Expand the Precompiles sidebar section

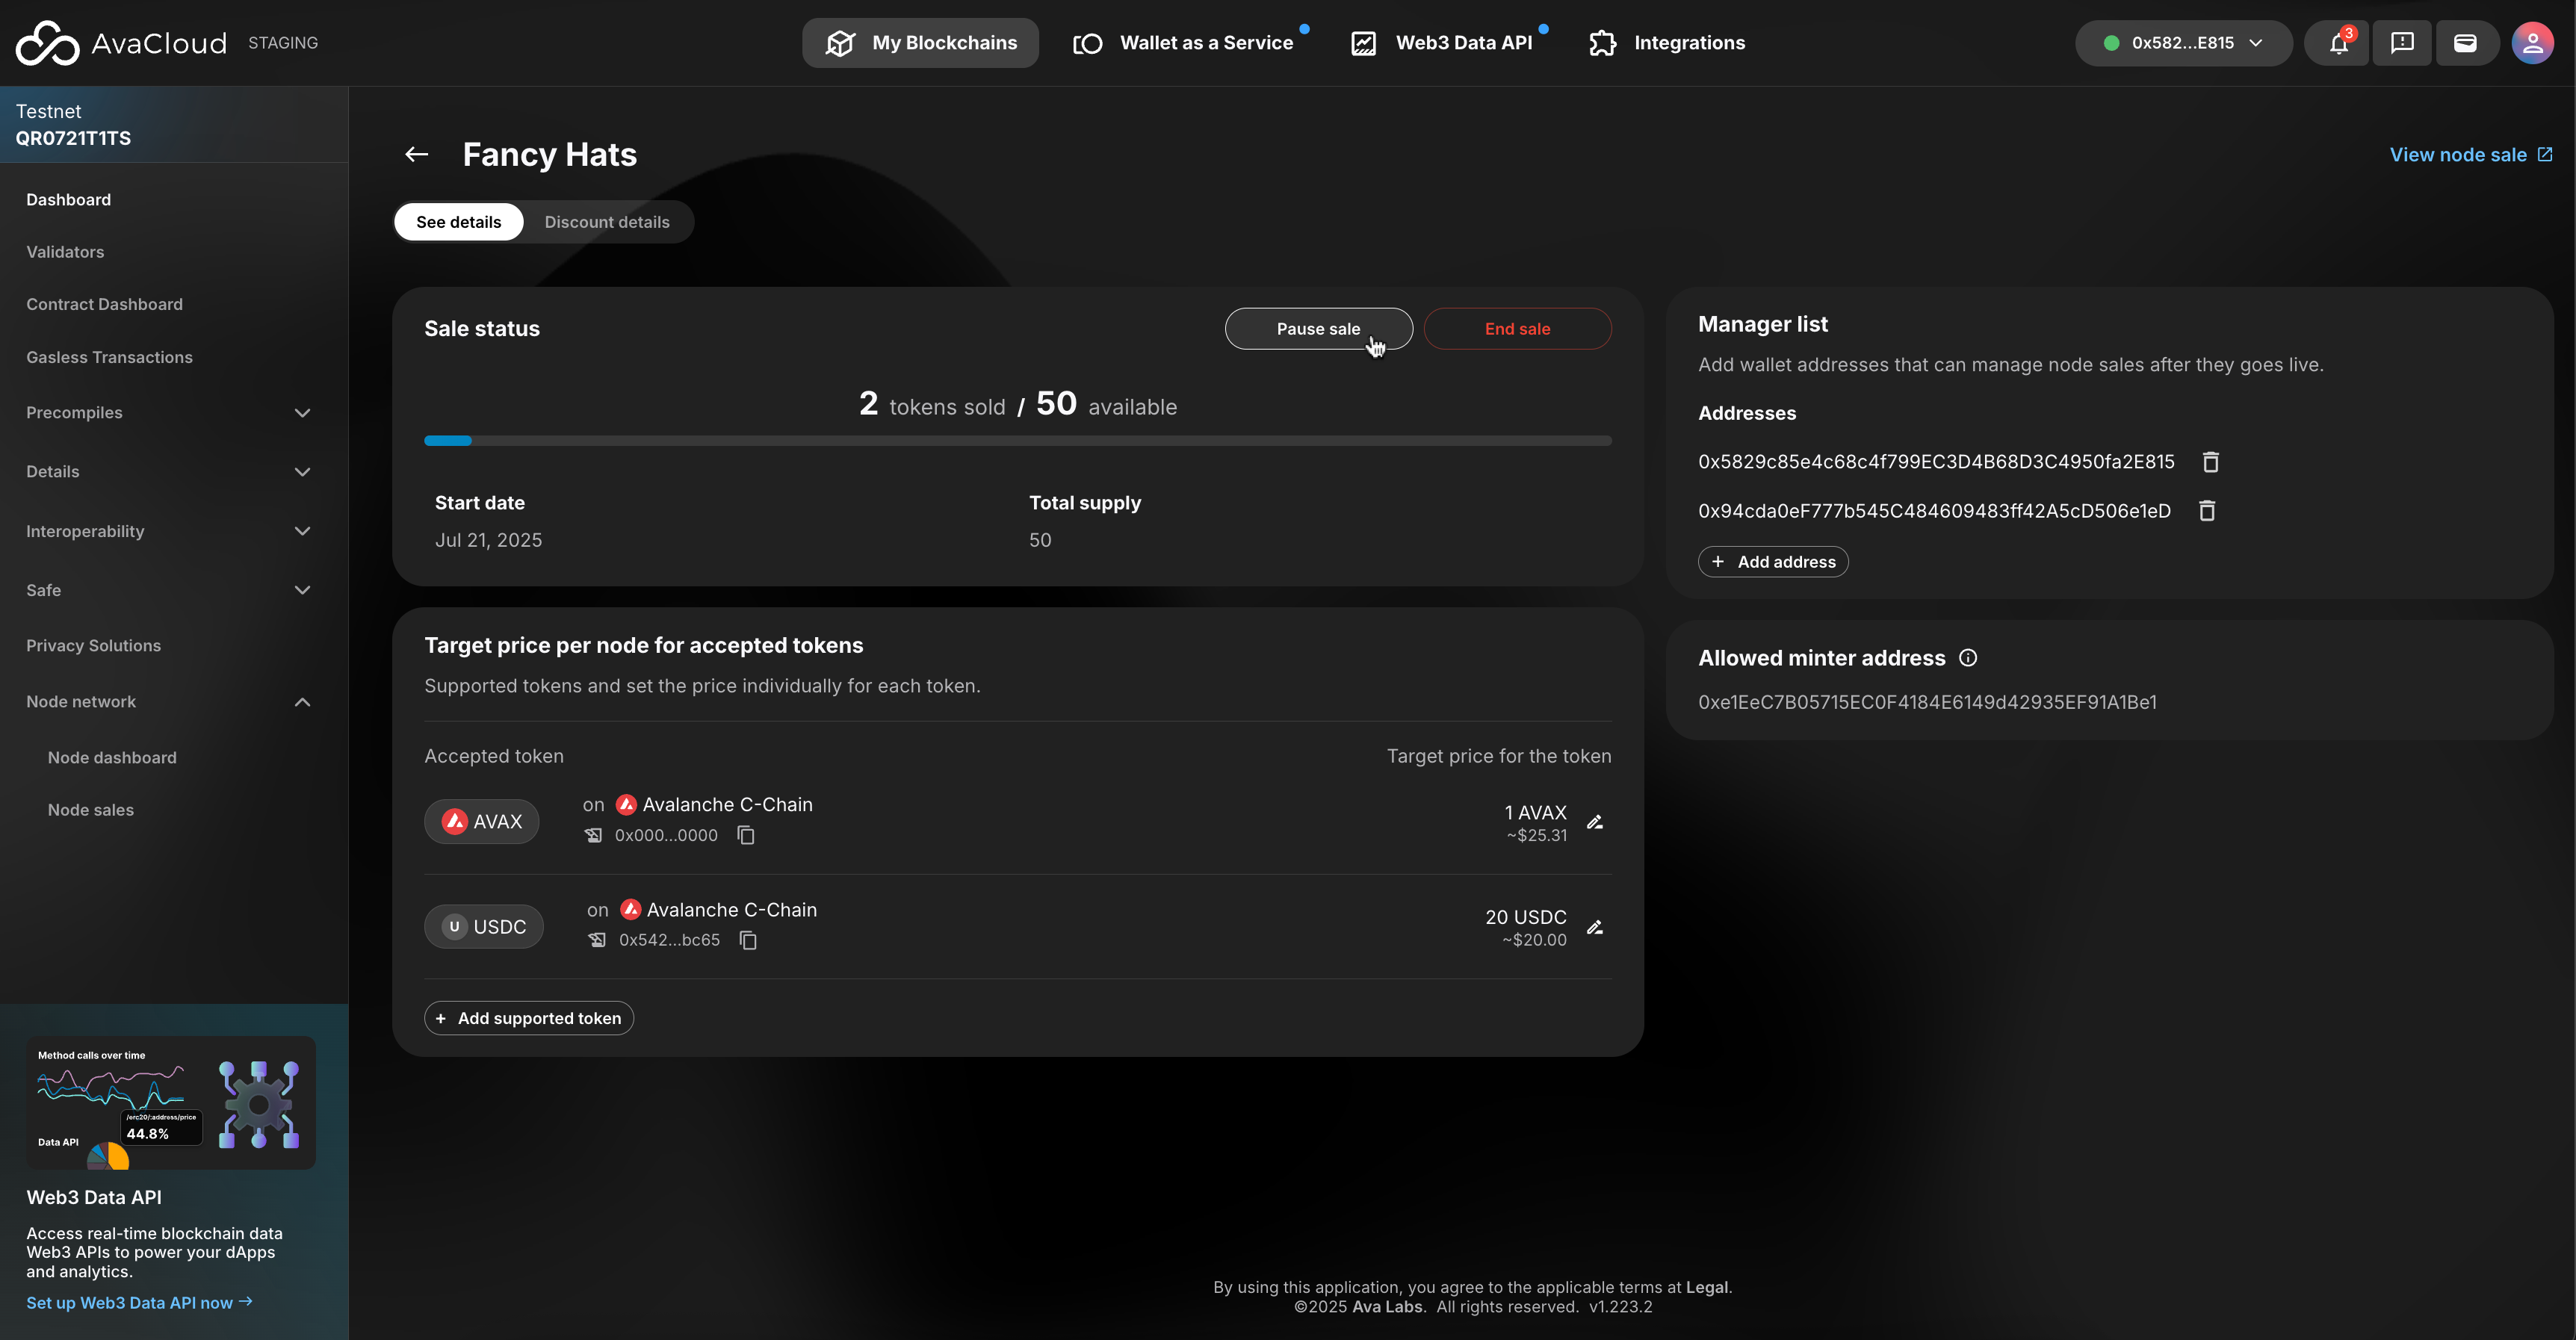(x=302, y=413)
